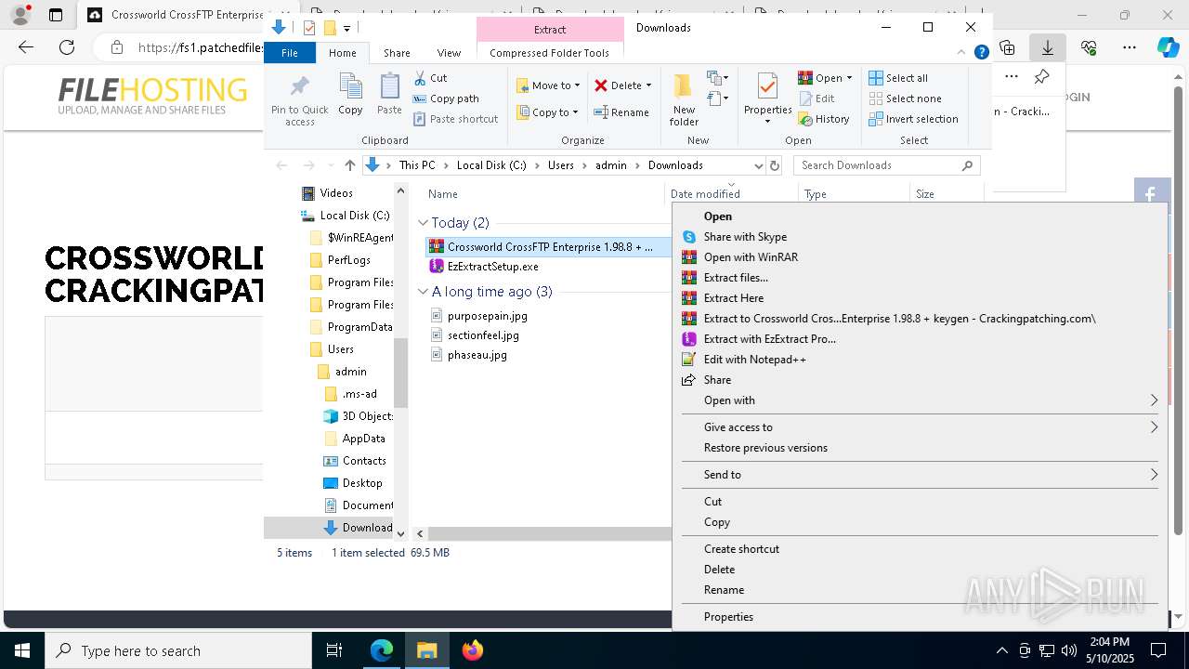The image size is (1189, 669).
Task: Click the Up directory arrow
Action: tap(350, 165)
